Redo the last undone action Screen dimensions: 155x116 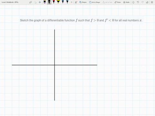pyautogui.click(x=142, y=2)
